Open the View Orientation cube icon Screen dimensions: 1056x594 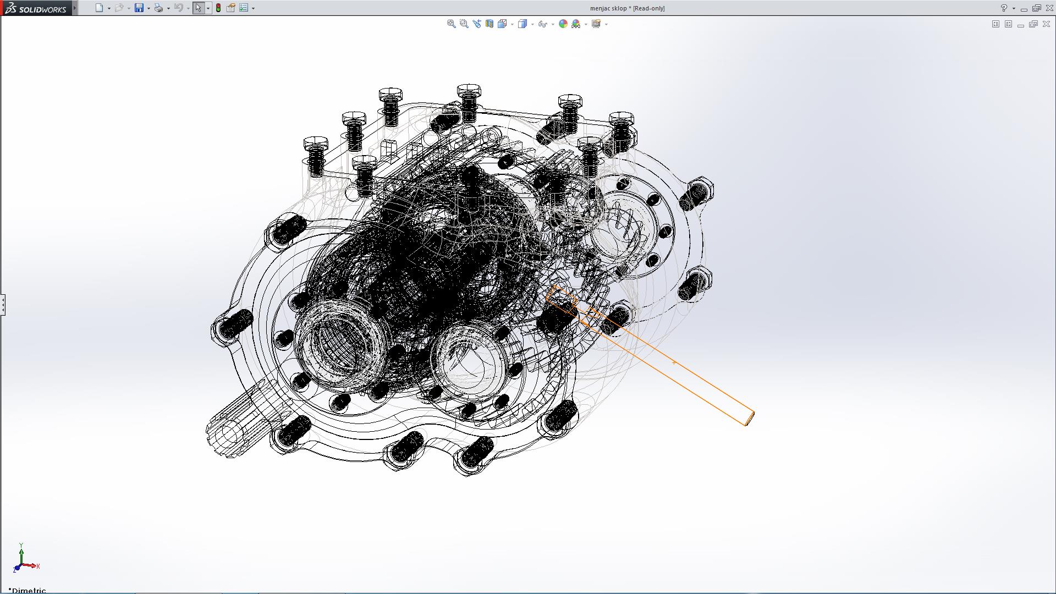pyautogui.click(x=502, y=24)
